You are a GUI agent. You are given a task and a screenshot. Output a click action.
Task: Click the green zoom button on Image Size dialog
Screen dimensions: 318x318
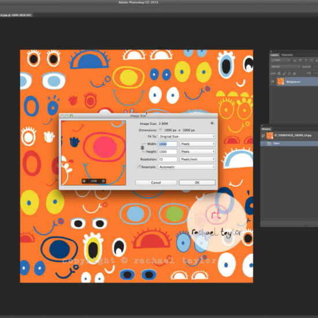(71, 116)
